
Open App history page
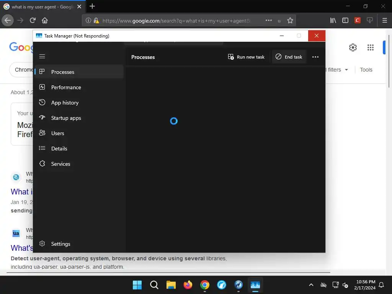click(x=79, y=103)
